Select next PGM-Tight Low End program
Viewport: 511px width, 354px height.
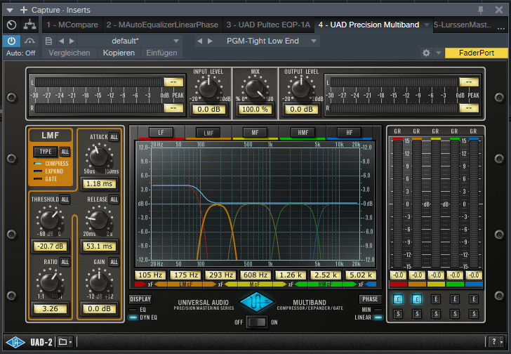[x=210, y=41]
